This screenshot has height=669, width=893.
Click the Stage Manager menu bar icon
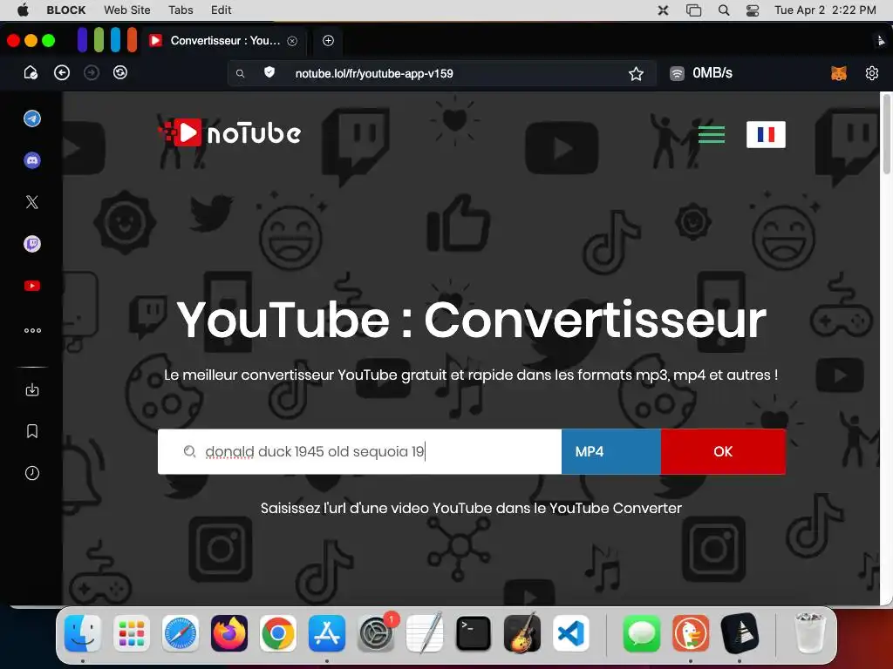[693, 10]
